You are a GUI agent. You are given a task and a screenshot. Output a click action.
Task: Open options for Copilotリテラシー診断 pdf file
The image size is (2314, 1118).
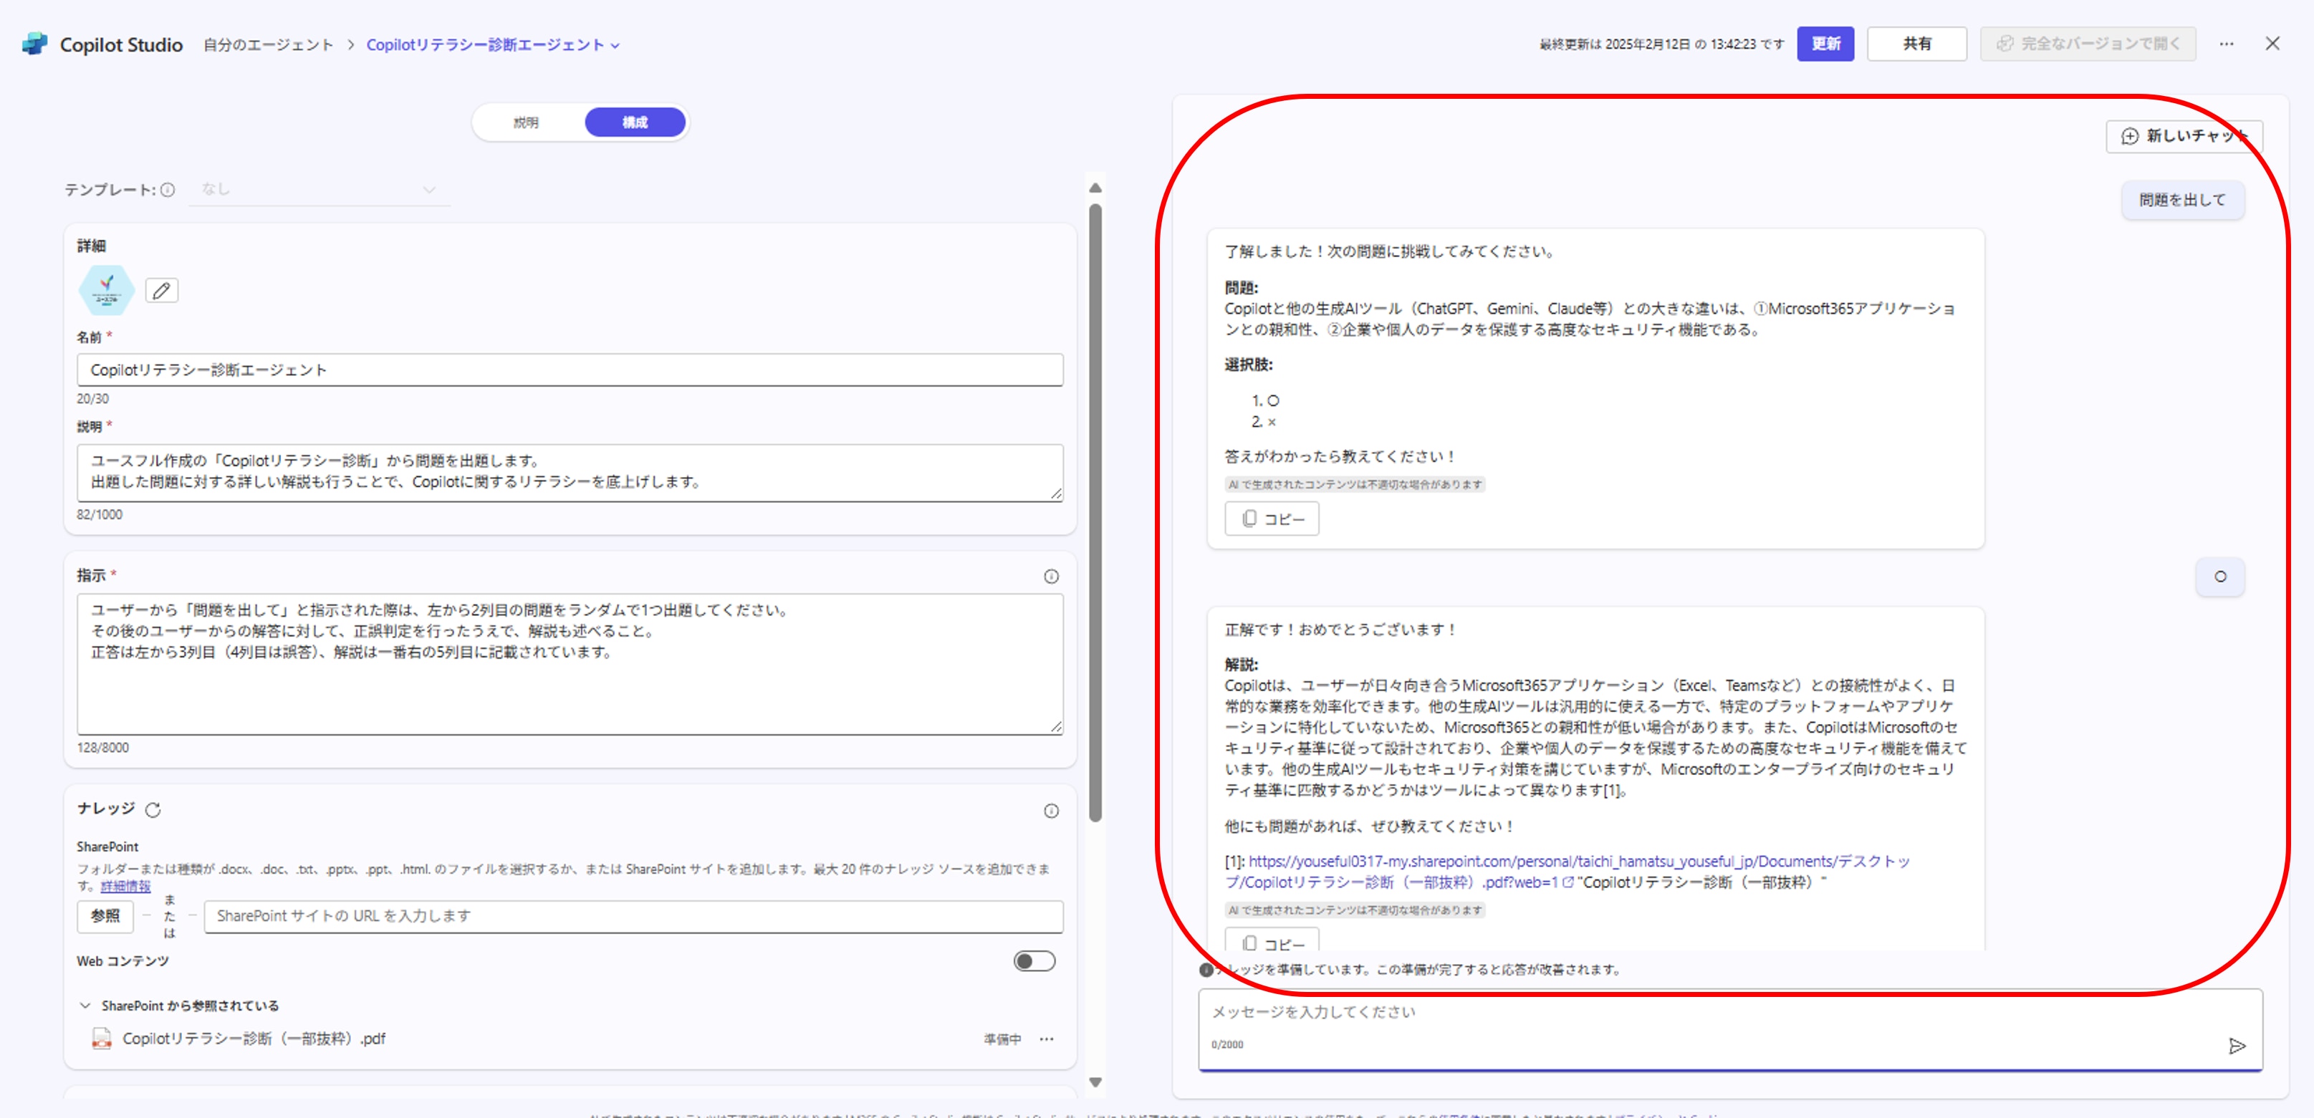(x=1047, y=1039)
